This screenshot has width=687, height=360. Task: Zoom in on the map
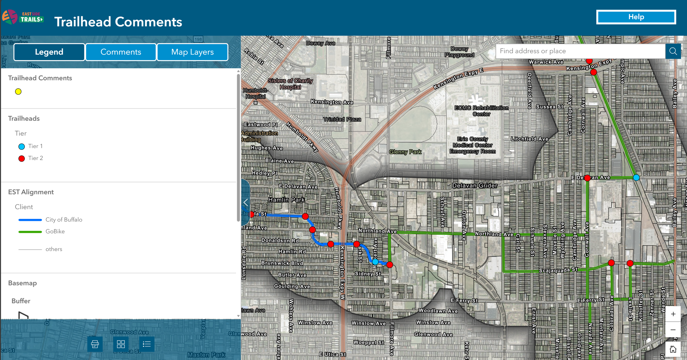coord(673,314)
